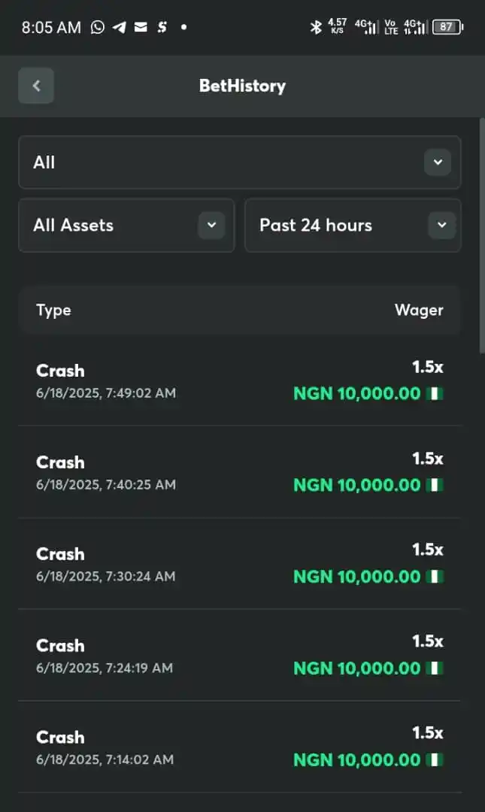Screen dimensions: 485x812
Task: Open the All Assets dropdown
Action: tap(126, 226)
